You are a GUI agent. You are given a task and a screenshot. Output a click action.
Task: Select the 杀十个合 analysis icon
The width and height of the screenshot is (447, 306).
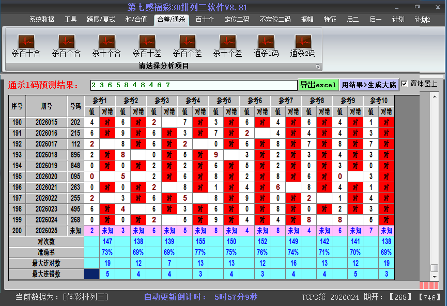pos(106,44)
